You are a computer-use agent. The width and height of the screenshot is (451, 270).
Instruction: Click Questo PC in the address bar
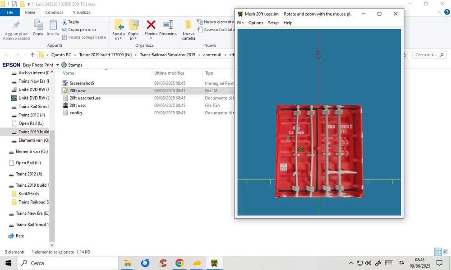click(x=61, y=55)
